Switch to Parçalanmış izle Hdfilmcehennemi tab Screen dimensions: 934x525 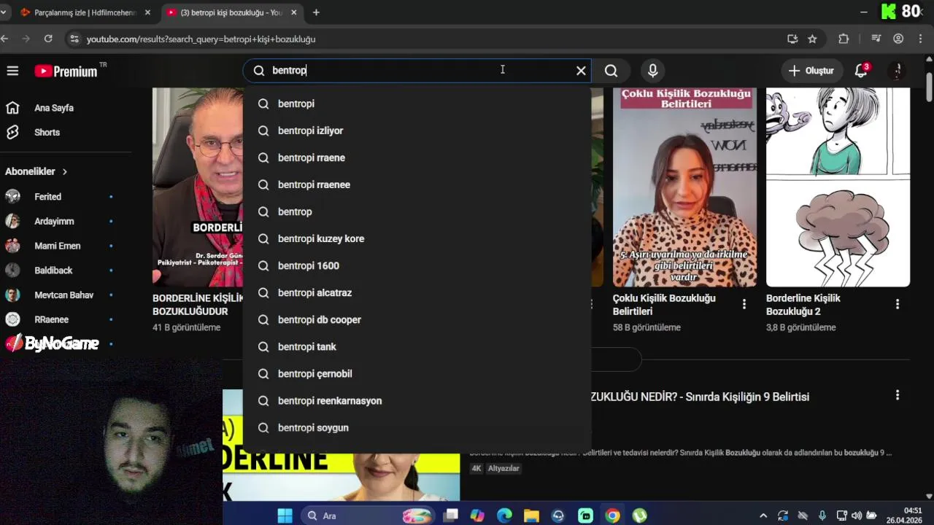pos(84,12)
